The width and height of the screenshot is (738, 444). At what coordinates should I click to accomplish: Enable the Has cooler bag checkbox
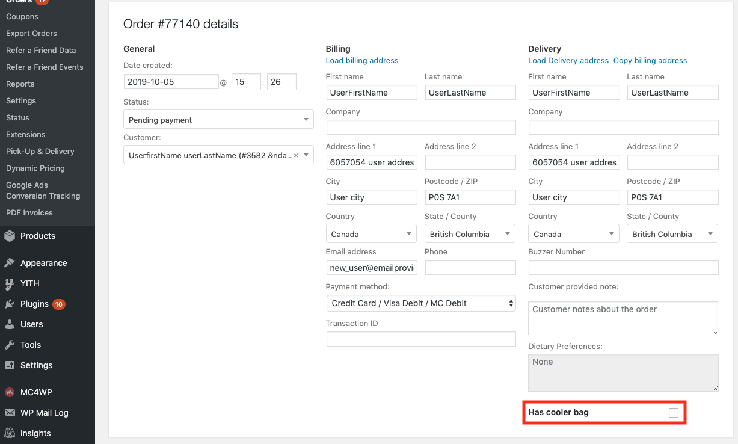point(674,413)
